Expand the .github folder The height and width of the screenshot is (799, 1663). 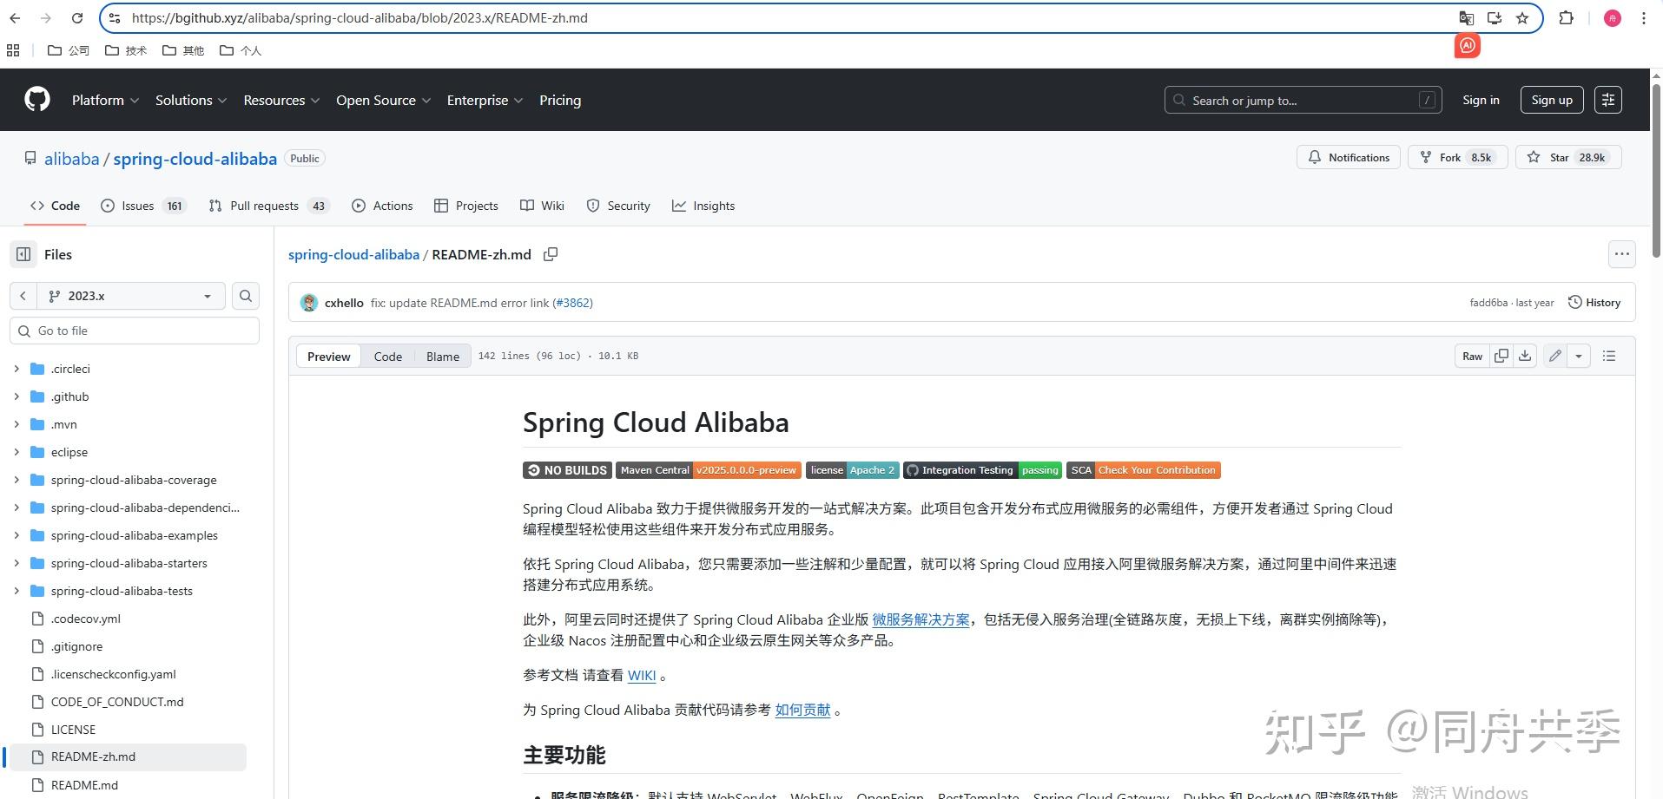(16, 396)
